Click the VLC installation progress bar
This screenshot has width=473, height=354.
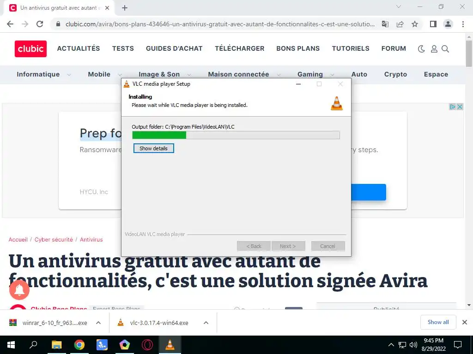pyautogui.click(x=236, y=135)
